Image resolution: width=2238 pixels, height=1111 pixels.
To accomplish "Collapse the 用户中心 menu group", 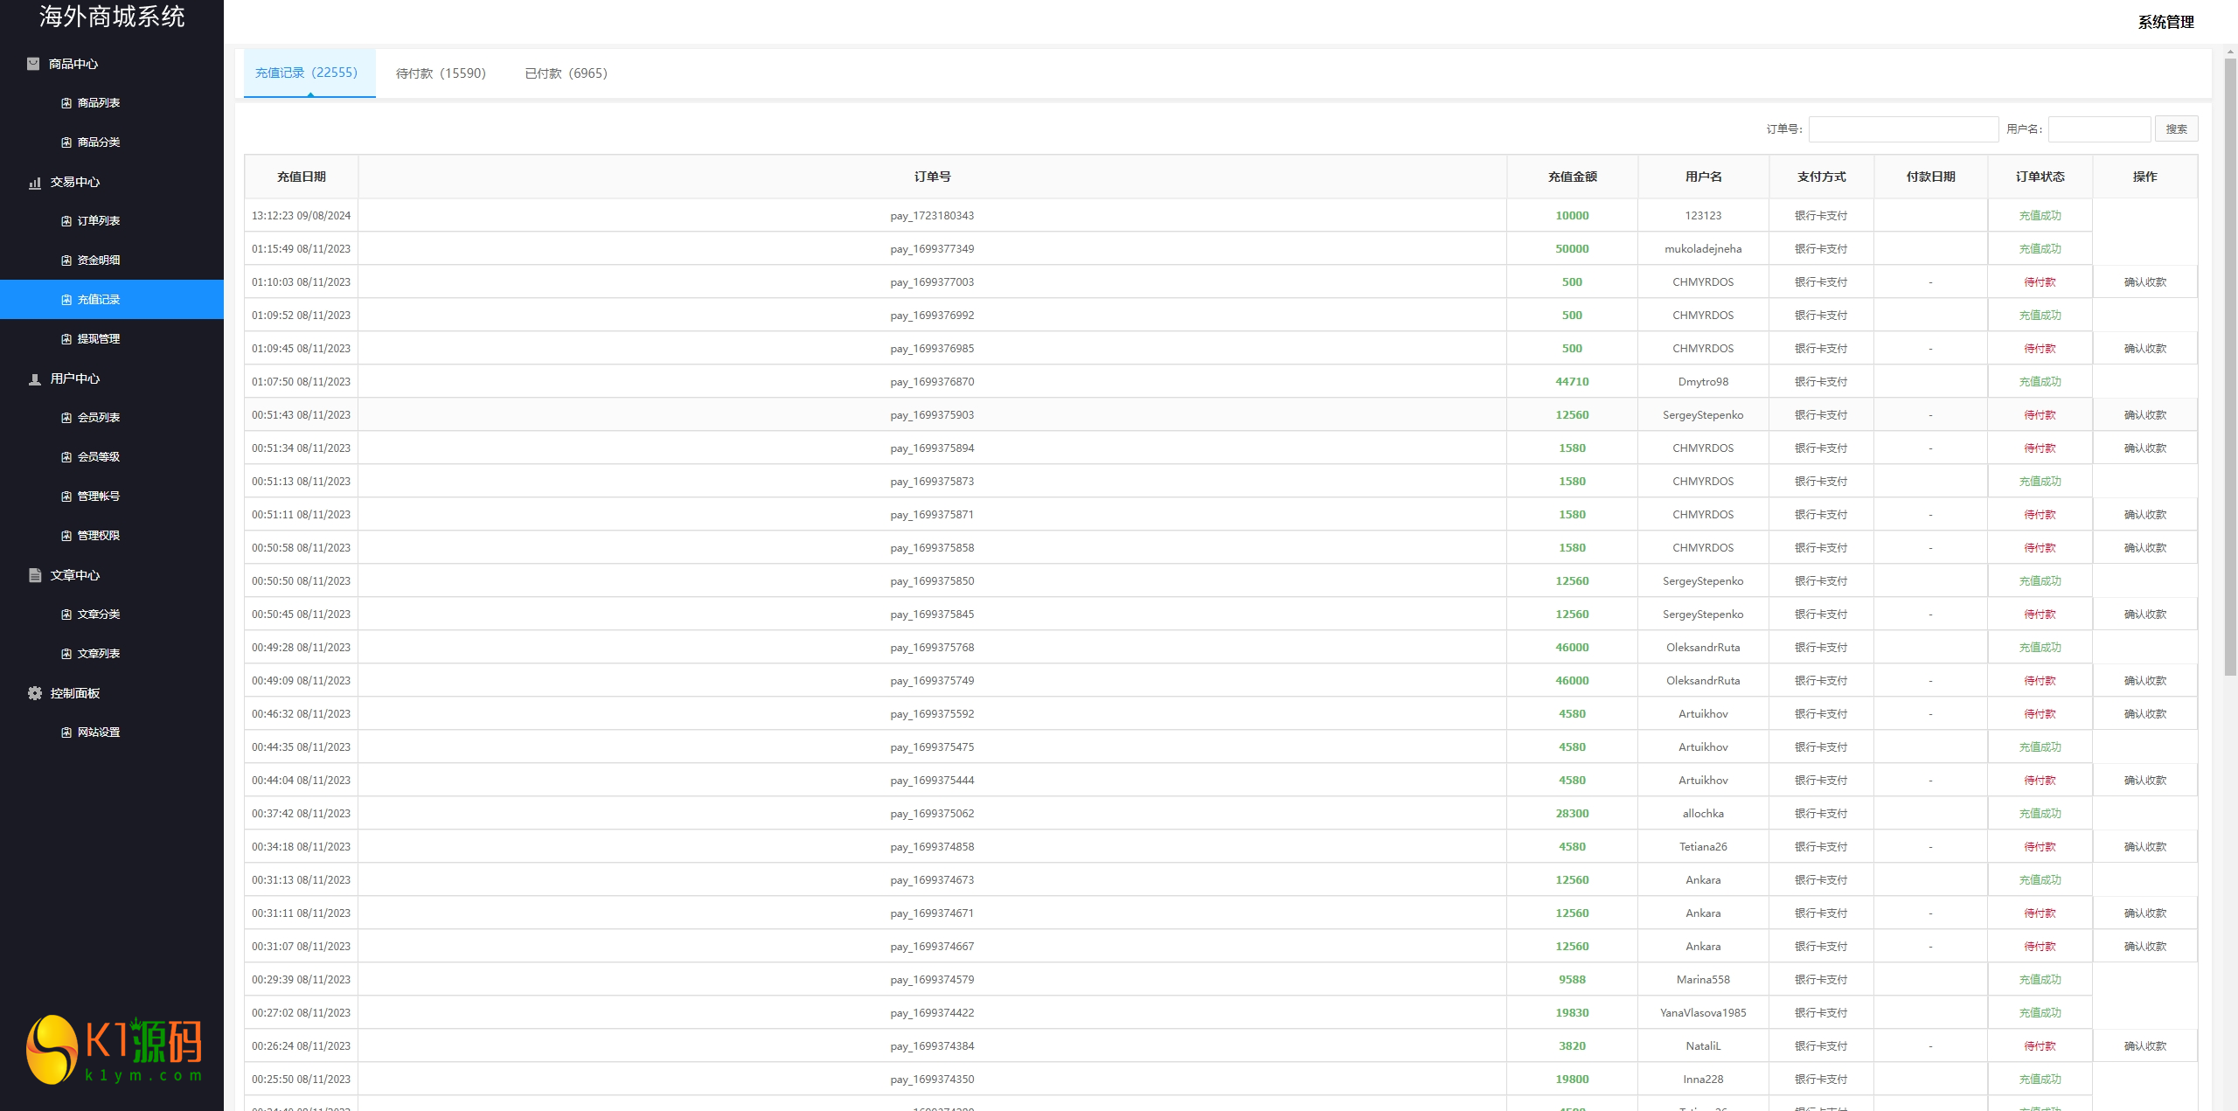I will click(75, 378).
